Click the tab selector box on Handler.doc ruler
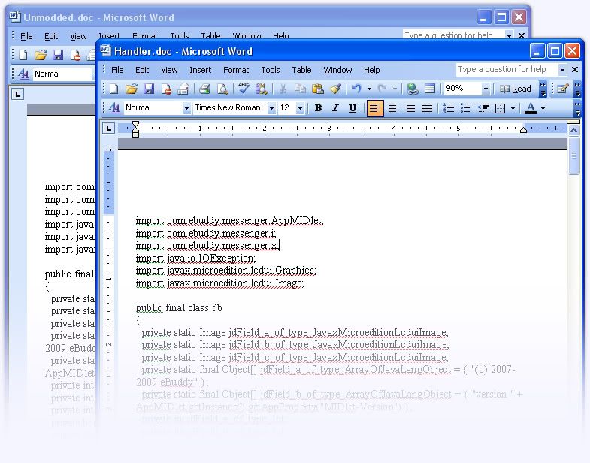 pyautogui.click(x=109, y=129)
